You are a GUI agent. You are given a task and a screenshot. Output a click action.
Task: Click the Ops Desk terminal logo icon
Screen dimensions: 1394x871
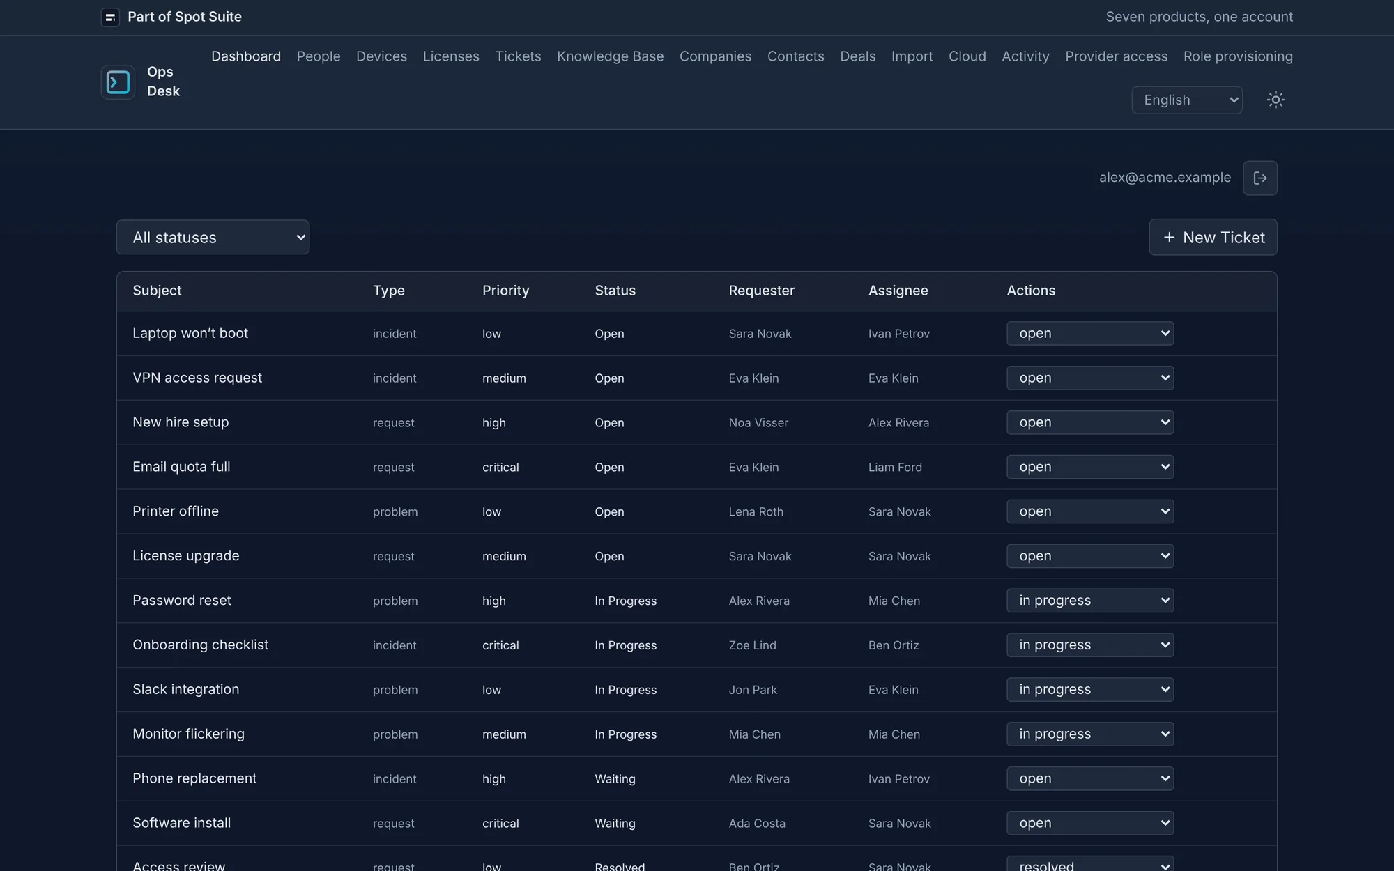click(x=118, y=82)
